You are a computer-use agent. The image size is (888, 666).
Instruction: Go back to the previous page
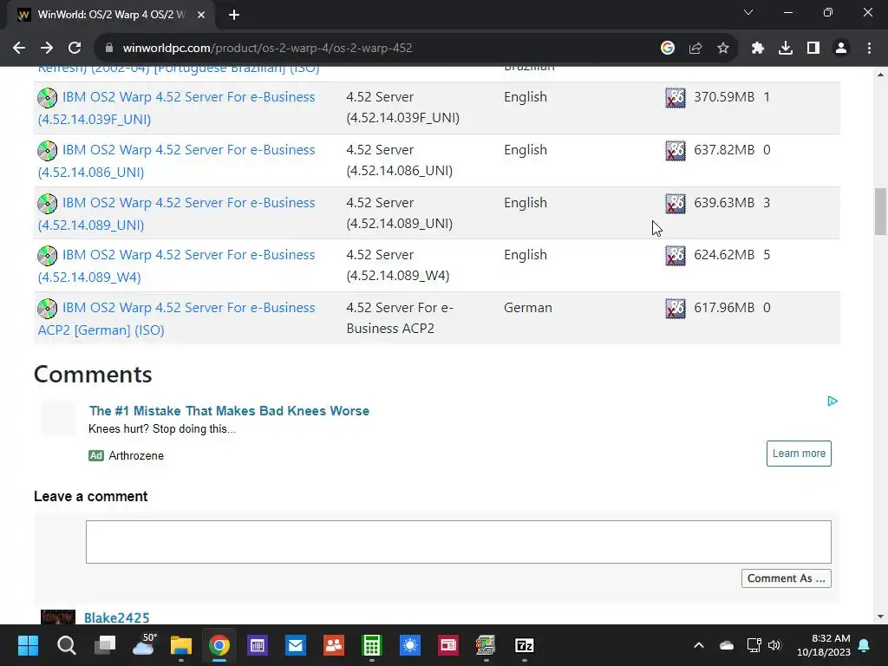click(19, 49)
